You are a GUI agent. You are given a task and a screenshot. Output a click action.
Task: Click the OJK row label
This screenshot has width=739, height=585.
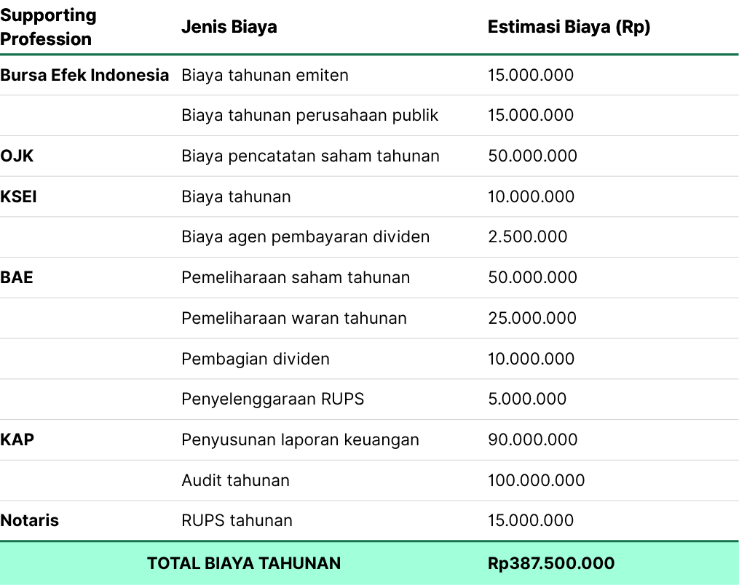point(17,156)
